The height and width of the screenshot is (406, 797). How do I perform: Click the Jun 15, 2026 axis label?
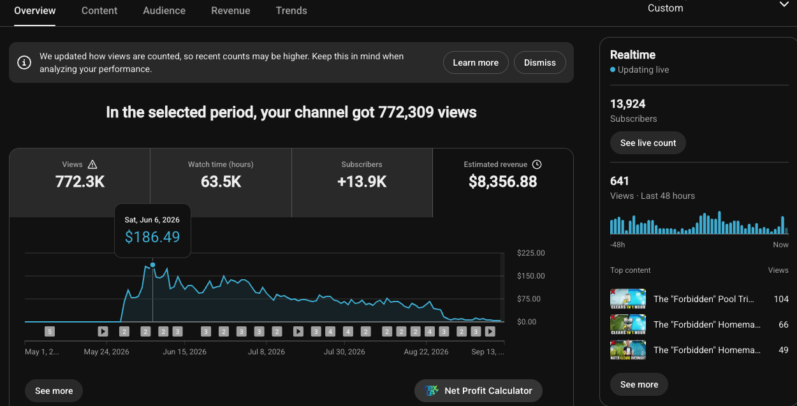185,352
